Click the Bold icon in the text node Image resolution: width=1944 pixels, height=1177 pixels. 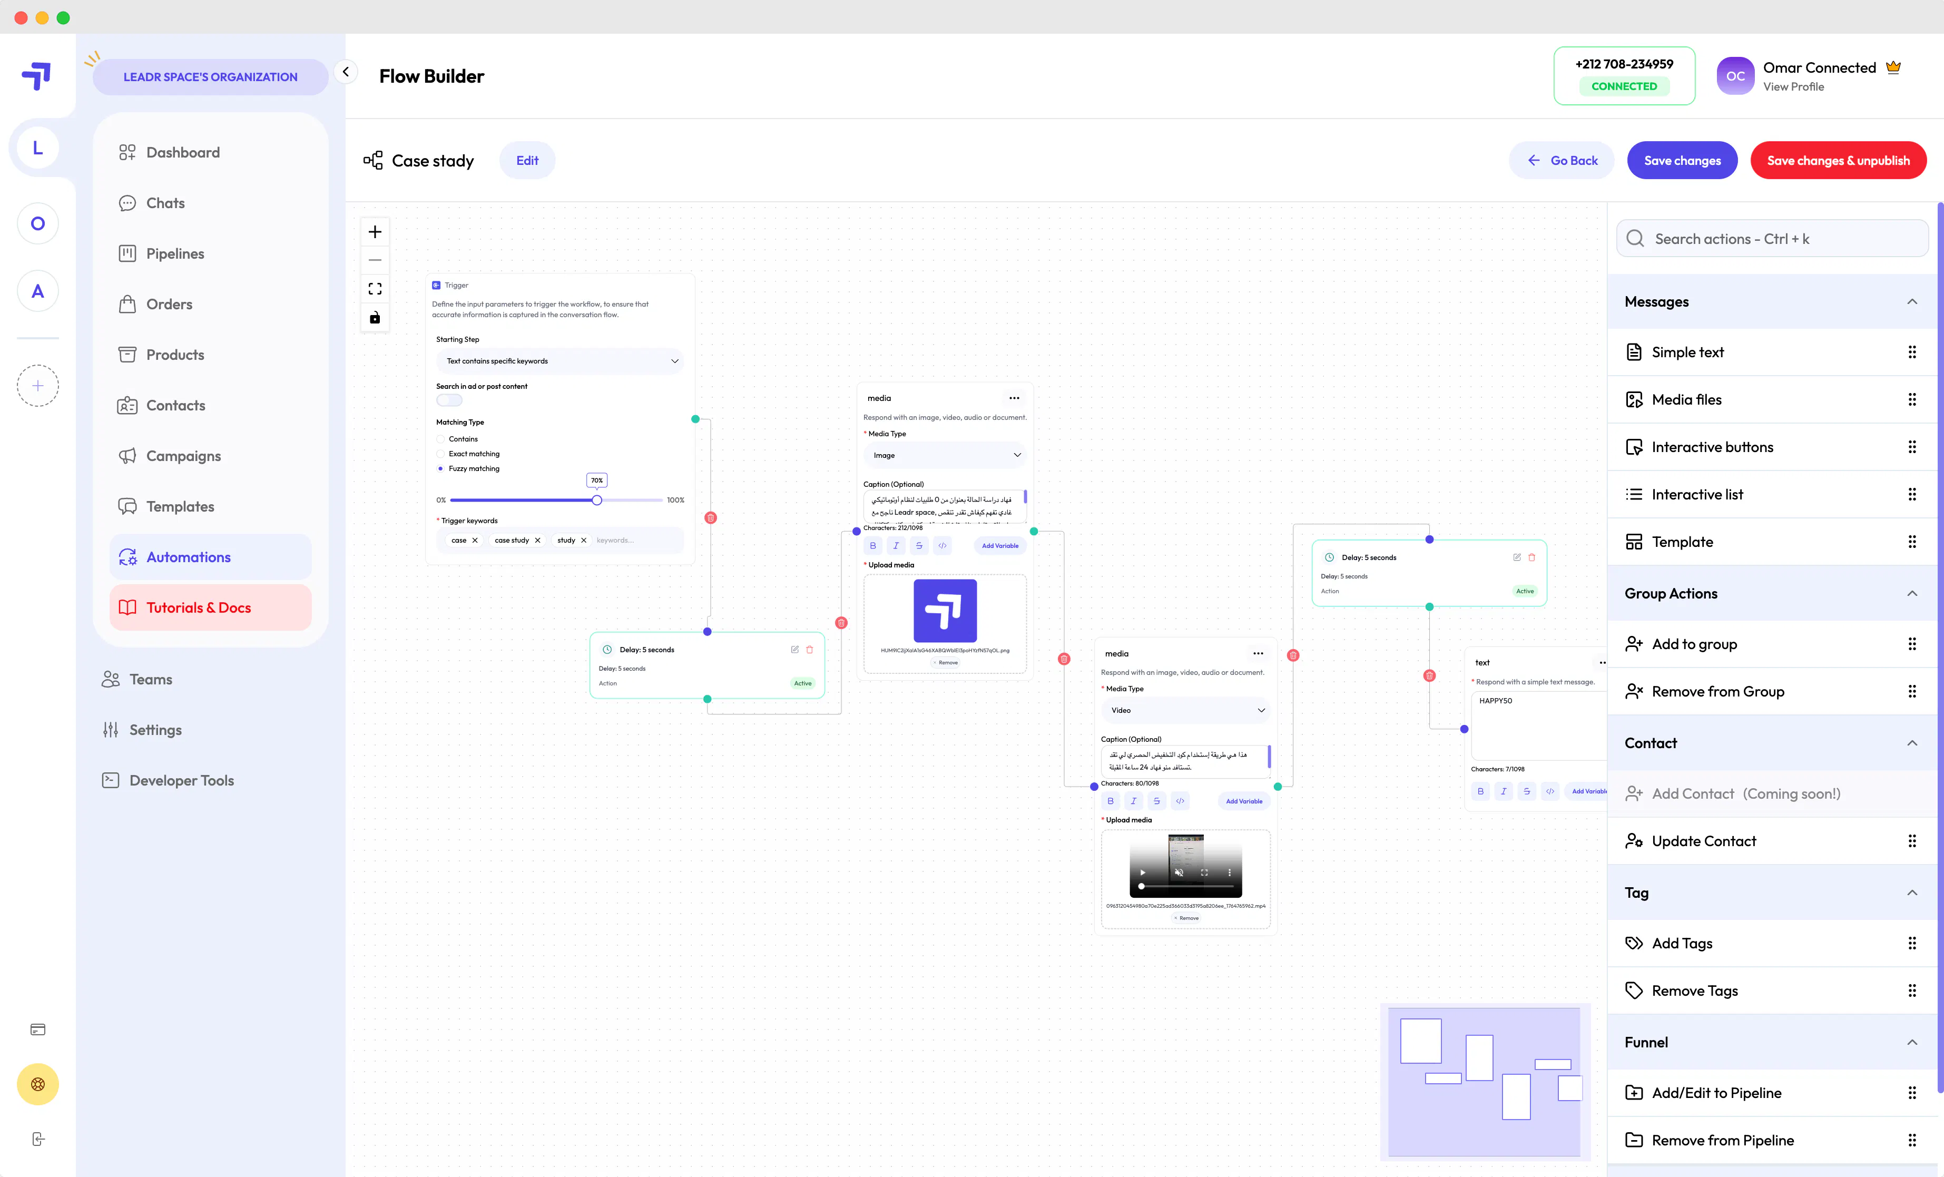1480,791
